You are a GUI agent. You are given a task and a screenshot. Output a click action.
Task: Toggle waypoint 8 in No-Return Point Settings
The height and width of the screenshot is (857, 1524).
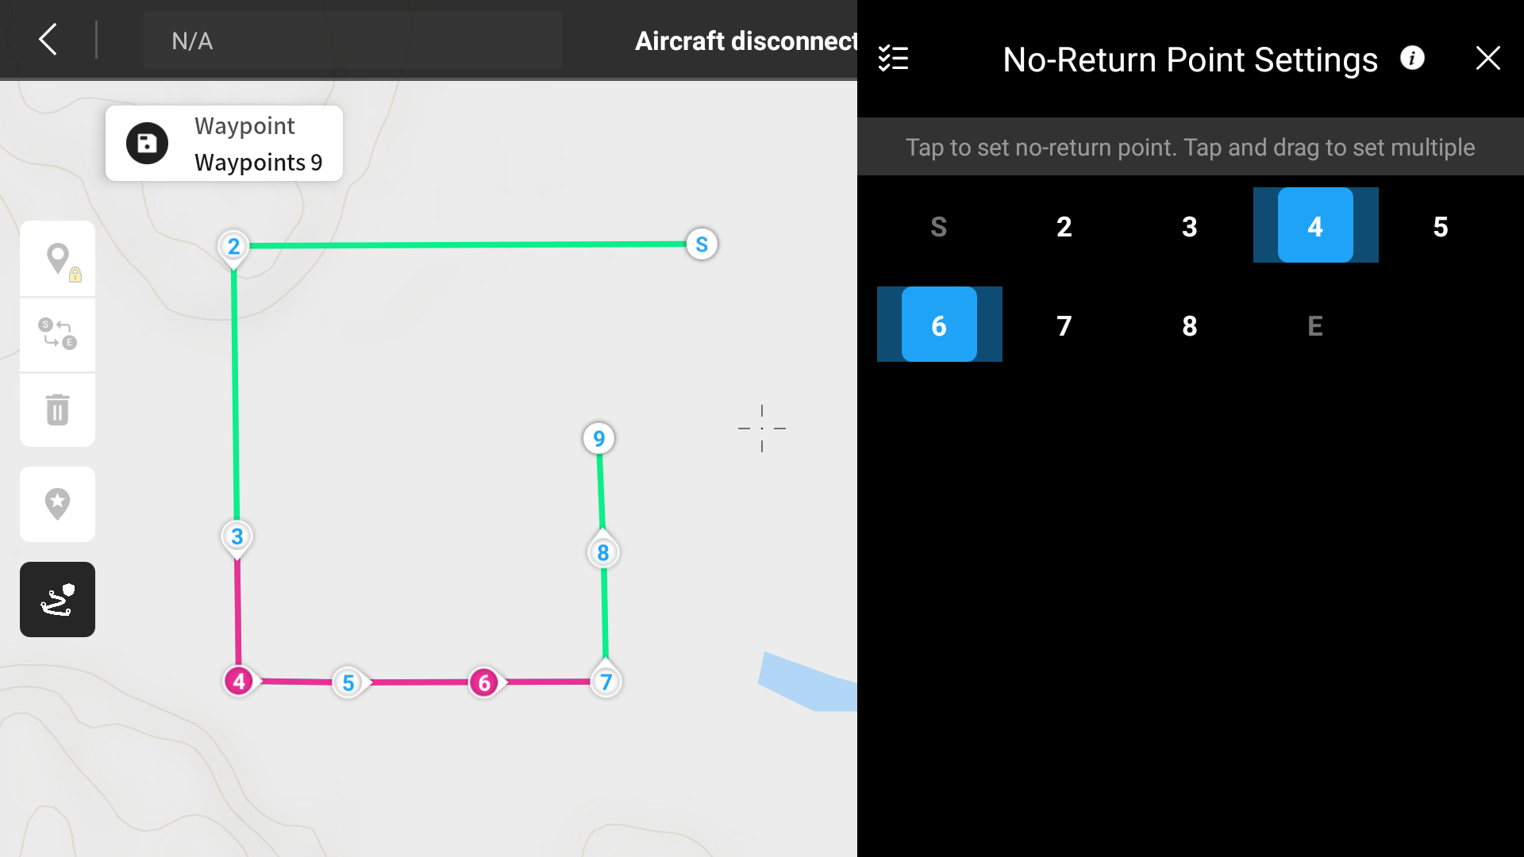1189,324
